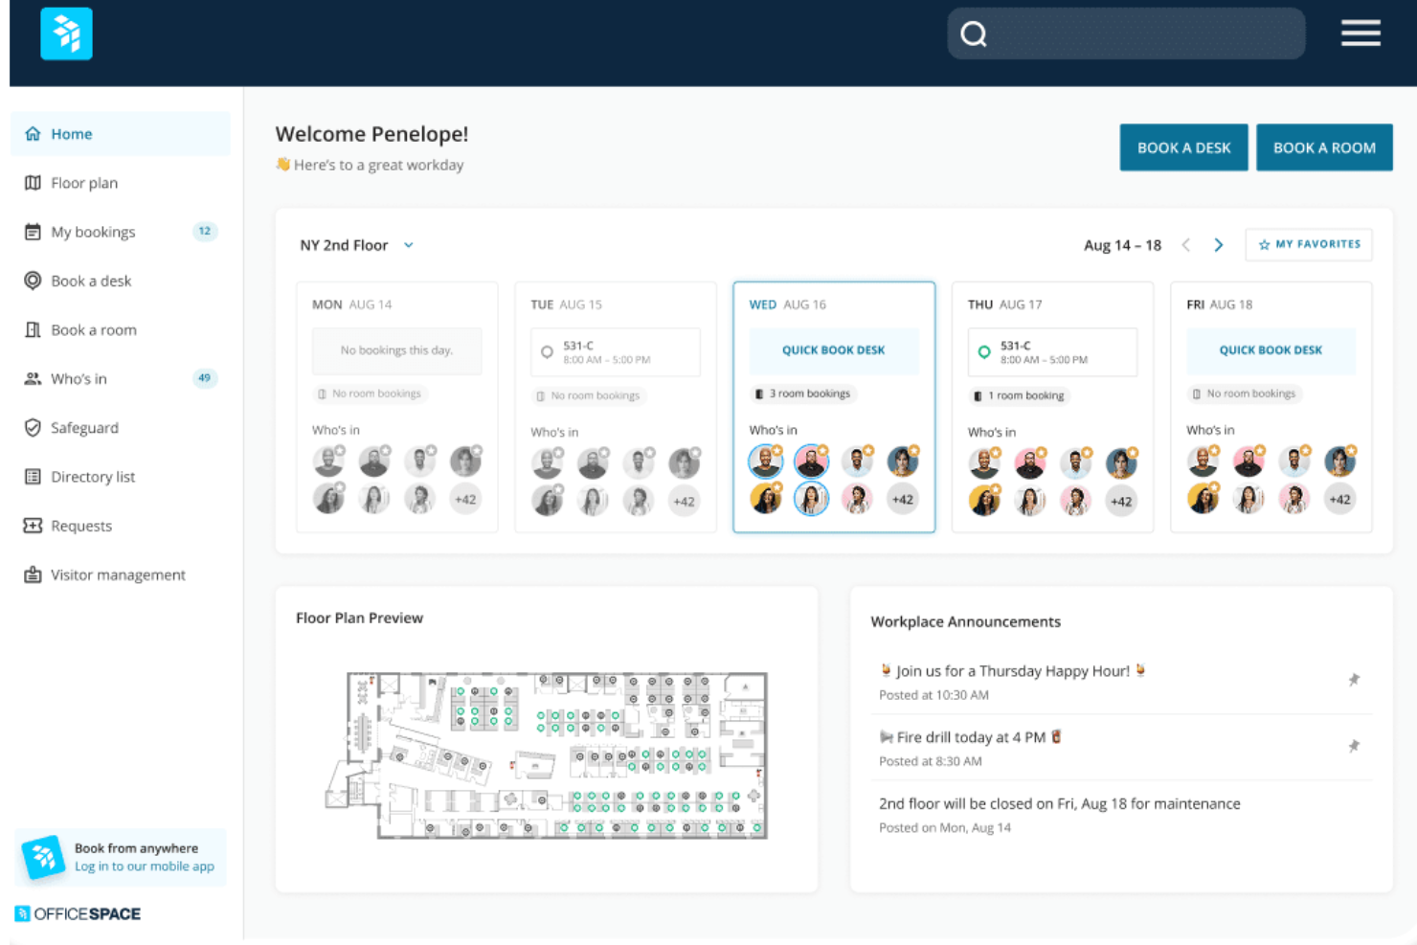Expand the NY 2nd Floor dropdown
1417x945 pixels.
[x=409, y=245]
